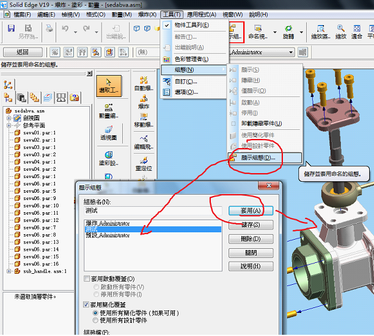Select the Zoom (縮放) magnifier tool
This screenshot has width=374, height=336.
point(340,32)
